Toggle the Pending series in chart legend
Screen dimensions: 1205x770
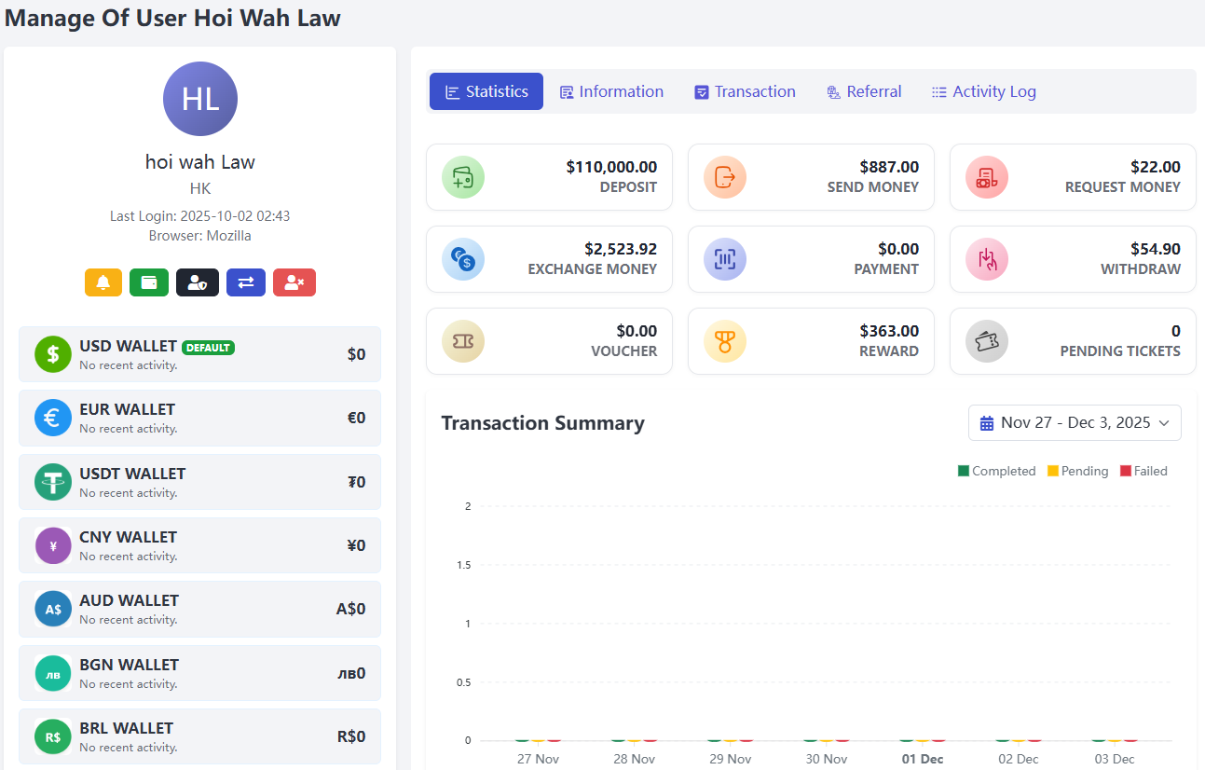tap(1077, 472)
